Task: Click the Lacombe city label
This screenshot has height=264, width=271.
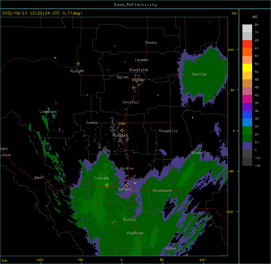Action: [141, 60]
